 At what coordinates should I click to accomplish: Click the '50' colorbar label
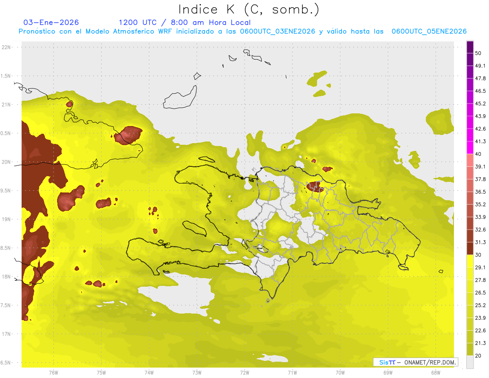(x=478, y=53)
